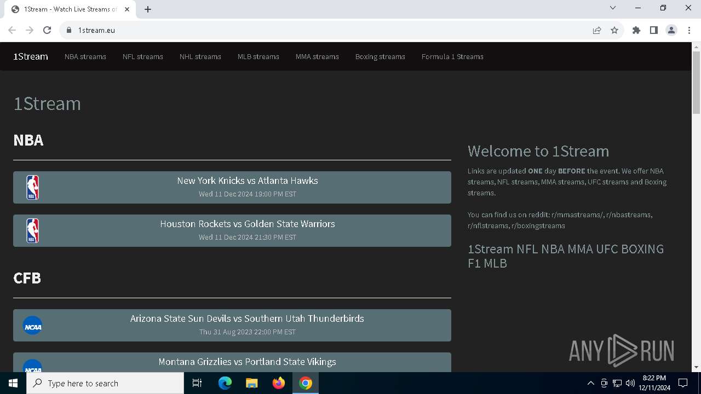Switch to Chrome on the taskbar
The image size is (701, 394).
[x=306, y=383]
